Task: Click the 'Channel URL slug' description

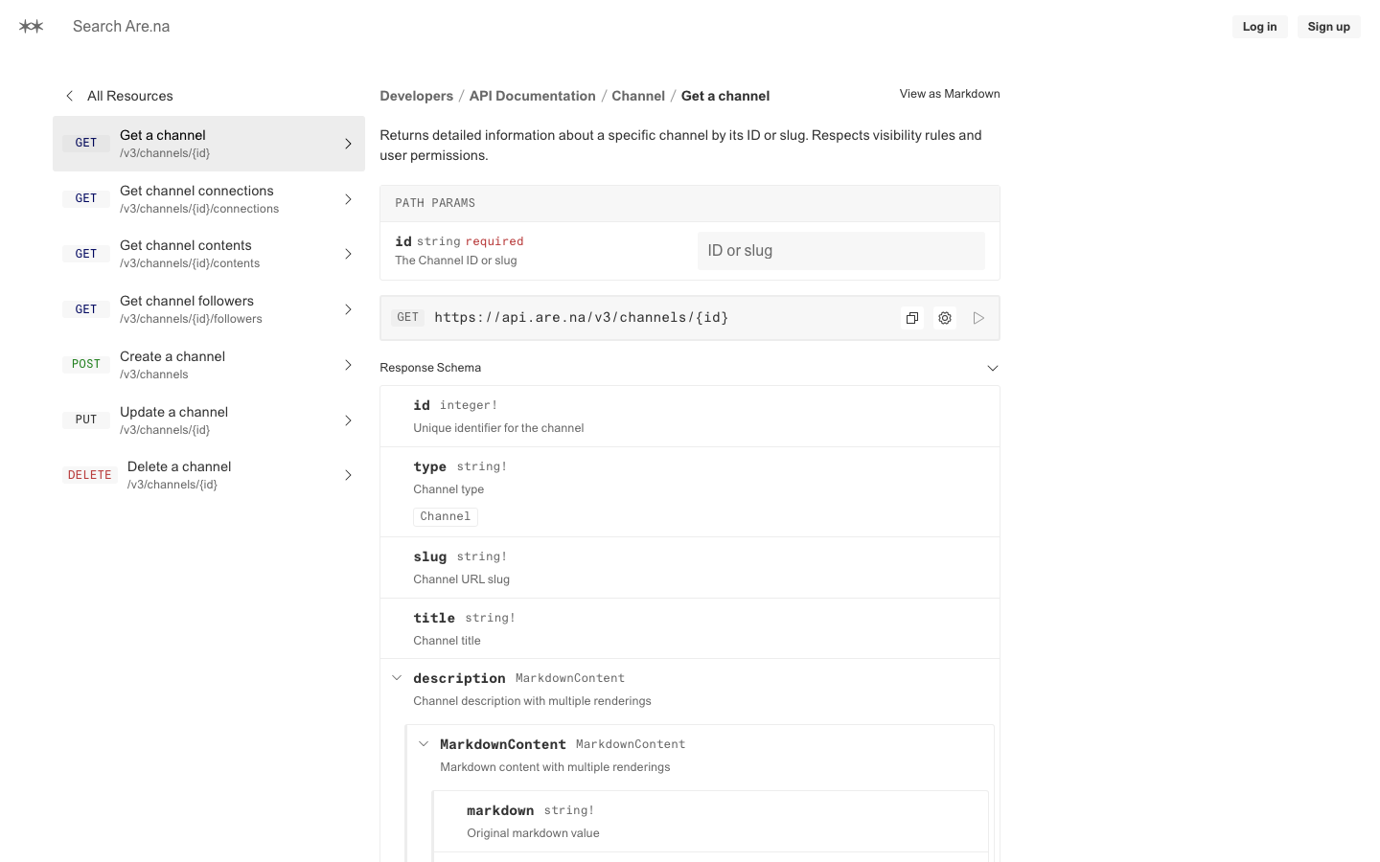Action: [462, 579]
